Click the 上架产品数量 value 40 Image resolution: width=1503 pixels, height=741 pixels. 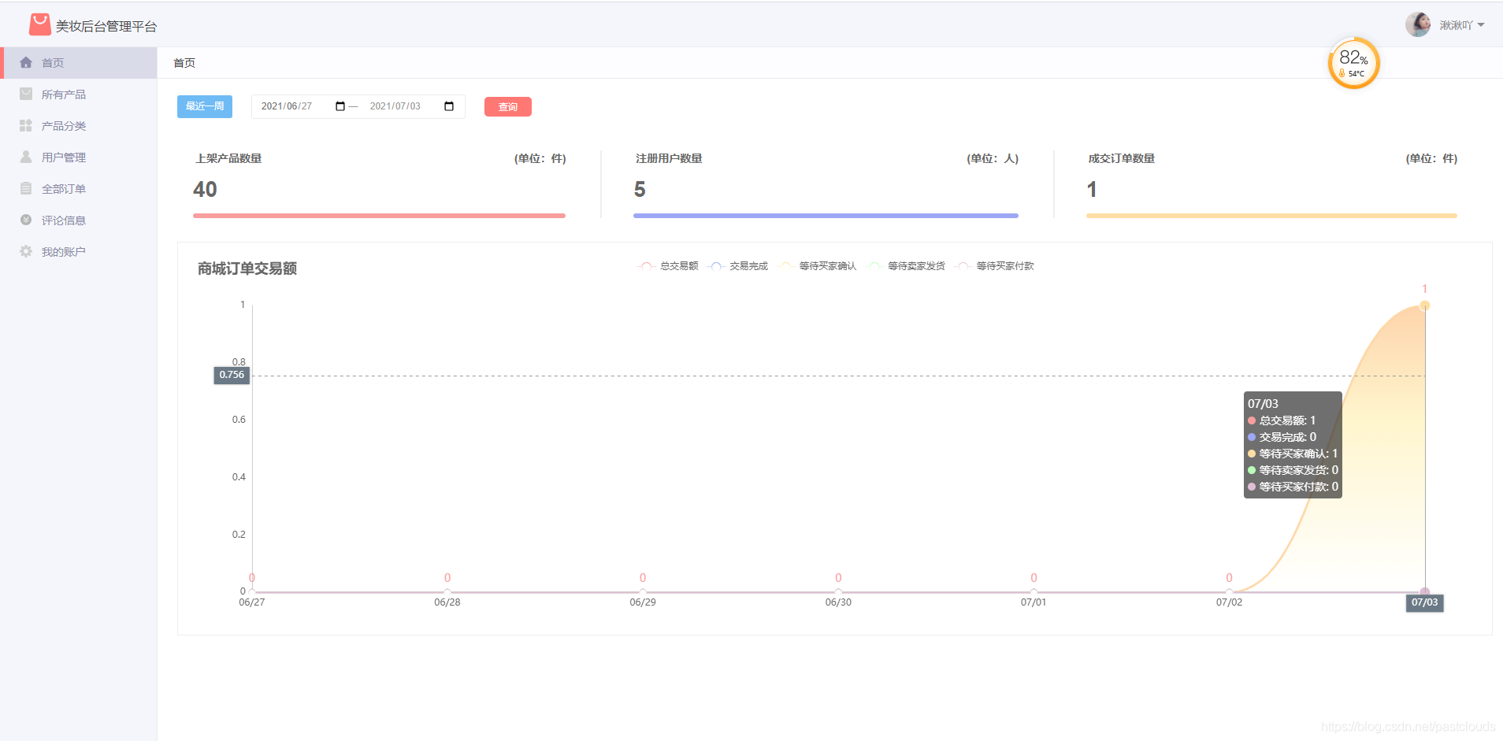(x=205, y=189)
